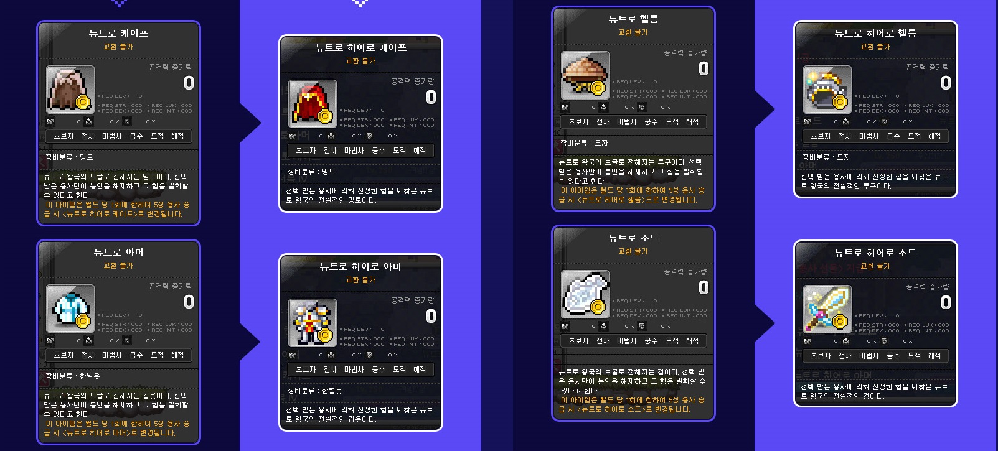Select the Neutro Hero Sword icon
Viewport: 998px width, 451px height.
pyautogui.click(x=827, y=309)
